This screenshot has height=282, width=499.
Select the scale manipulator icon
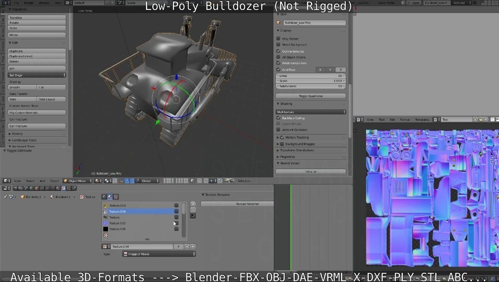(137, 181)
